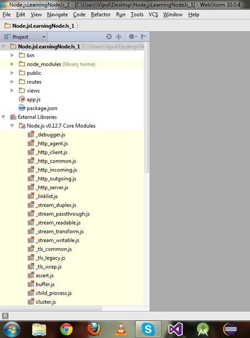
Task: Expand the routes folder
Action: 12,82
